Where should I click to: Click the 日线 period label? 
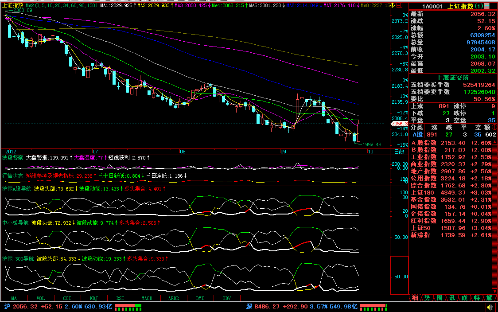click(x=399, y=152)
